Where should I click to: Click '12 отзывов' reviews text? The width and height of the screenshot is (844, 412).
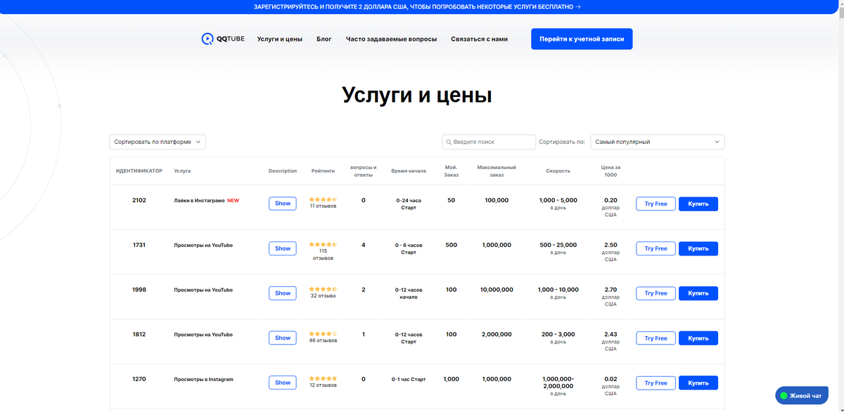click(x=323, y=385)
